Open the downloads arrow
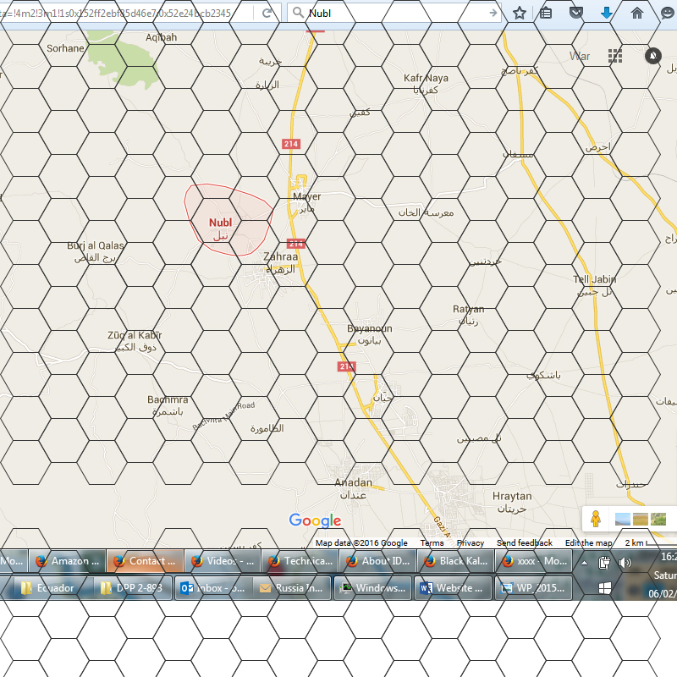The height and width of the screenshot is (677, 677). [607, 13]
